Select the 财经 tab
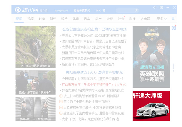This screenshot has width=182, height=127. (53, 19)
